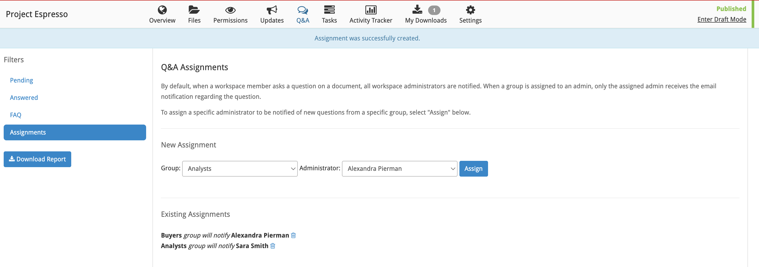The height and width of the screenshot is (267, 759).
Task: Show the Pending questions filter
Action: (22, 80)
